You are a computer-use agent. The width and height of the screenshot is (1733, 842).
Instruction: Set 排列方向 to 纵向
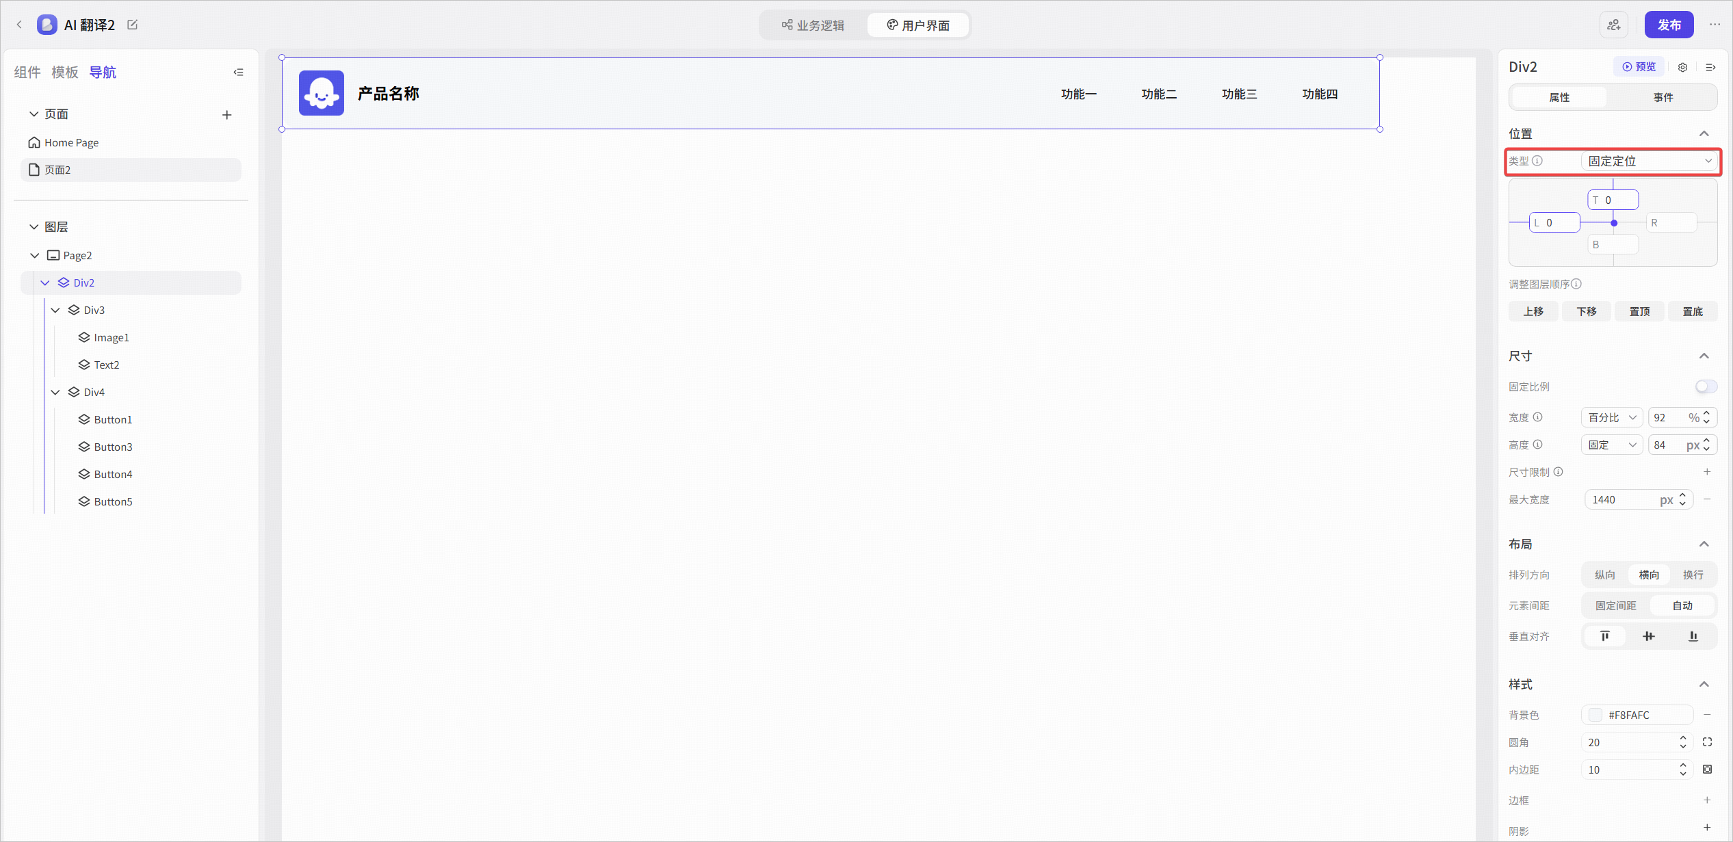1605,575
